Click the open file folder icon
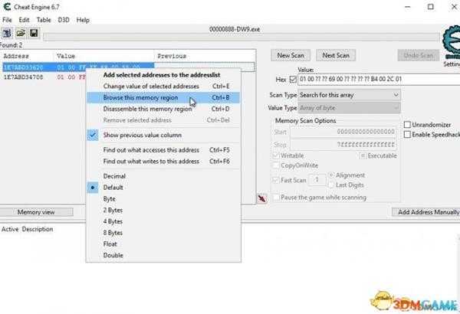 point(21,33)
